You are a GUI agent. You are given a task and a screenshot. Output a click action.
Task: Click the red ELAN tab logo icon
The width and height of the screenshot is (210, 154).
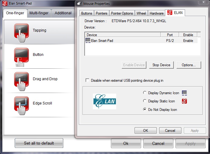[170, 13]
